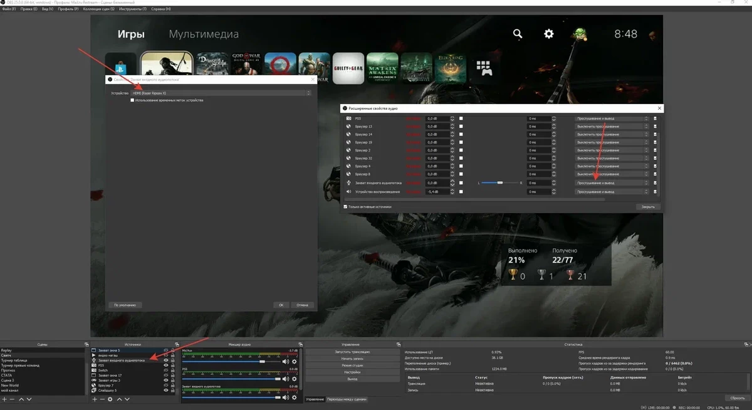Open audio monitoring dropdown for Браузер 13
Image resolution: width=752 pixels, height=410 pixels.
(612, 126)
